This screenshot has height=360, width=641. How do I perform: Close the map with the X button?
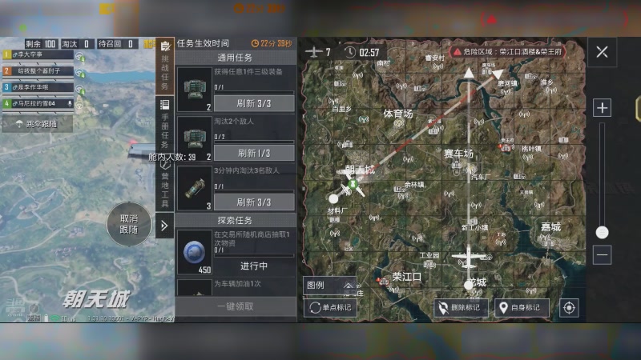tap(602, 52)
